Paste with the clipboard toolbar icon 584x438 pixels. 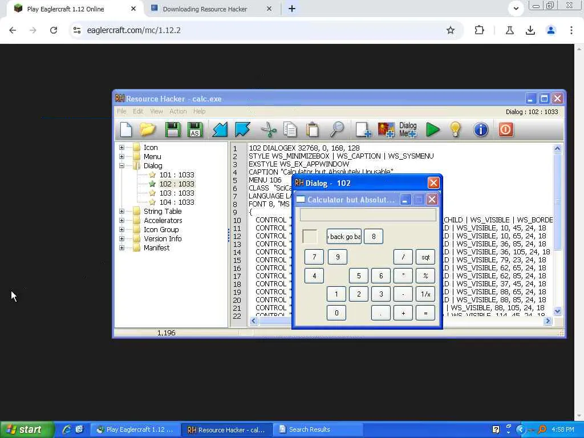click(312, 129)
